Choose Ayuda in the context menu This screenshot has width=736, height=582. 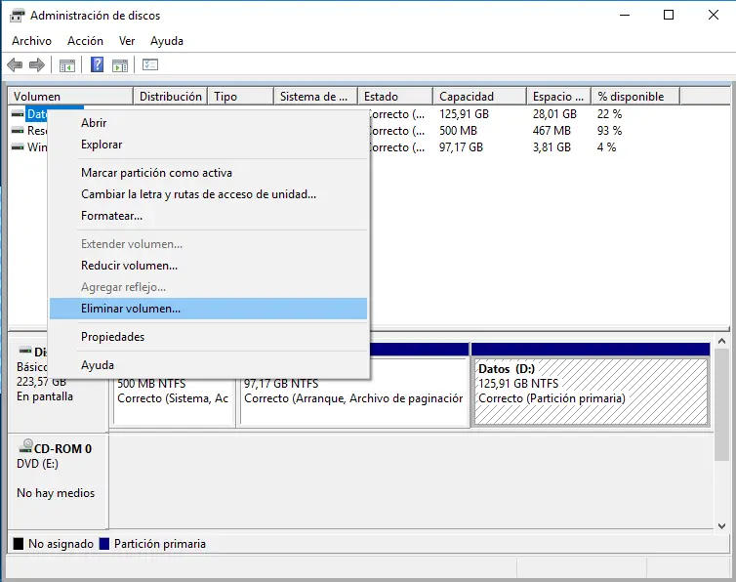(208, 365)
